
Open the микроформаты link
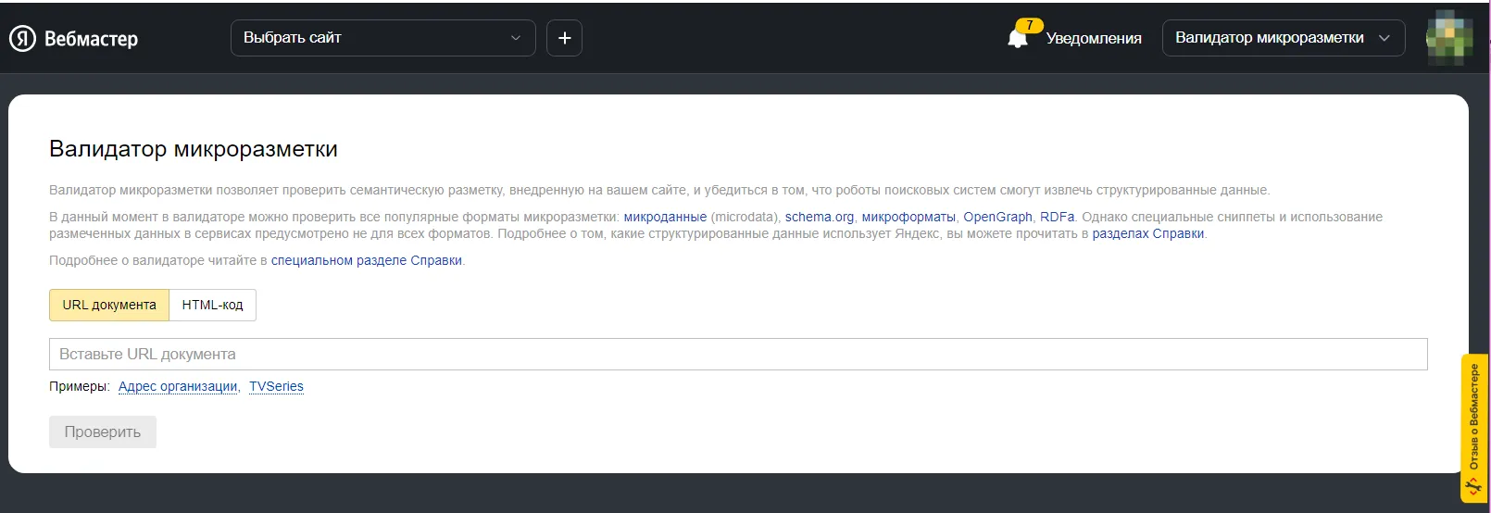point(908,217)
